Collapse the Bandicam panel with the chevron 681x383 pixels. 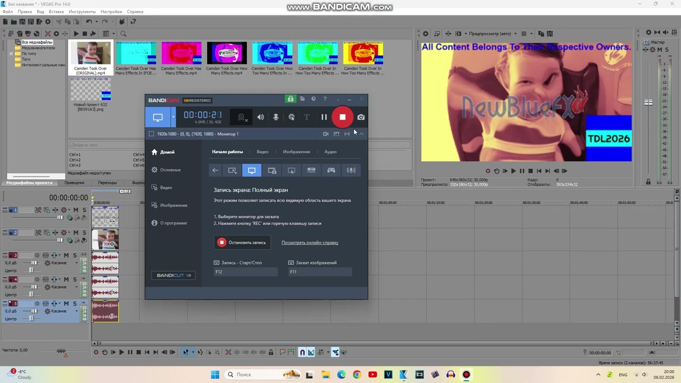coord(361,134)
